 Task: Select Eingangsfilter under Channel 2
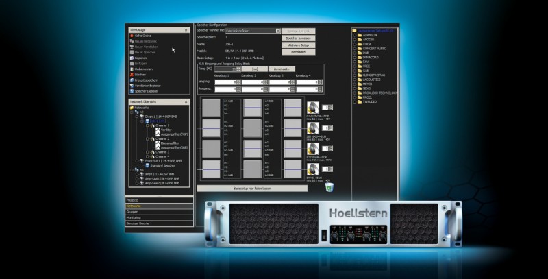167,143
